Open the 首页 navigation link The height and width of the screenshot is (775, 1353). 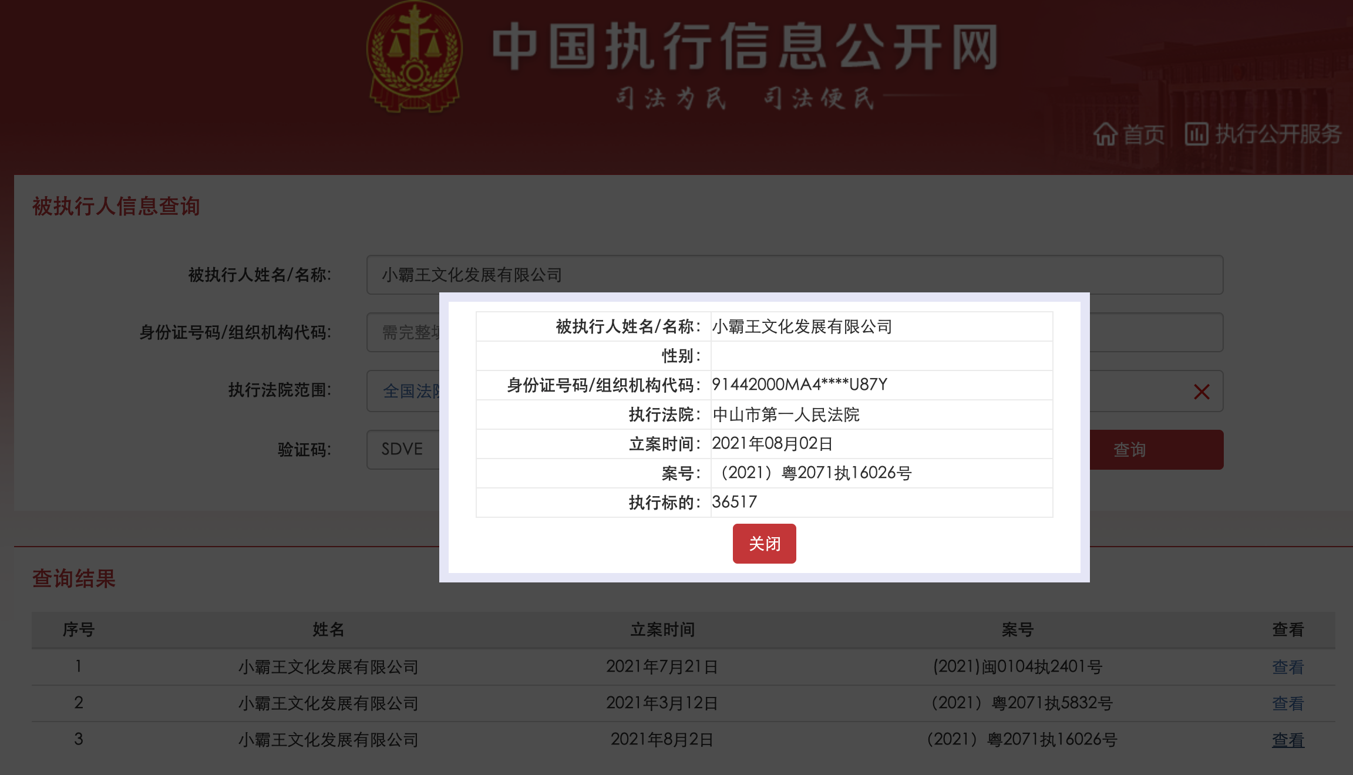tap(1143, 134)
